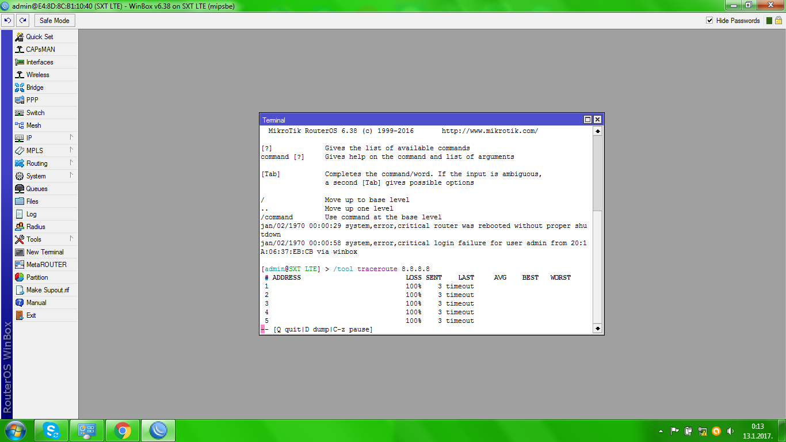
Task: Enable Safe Mode
Action: 55,21
